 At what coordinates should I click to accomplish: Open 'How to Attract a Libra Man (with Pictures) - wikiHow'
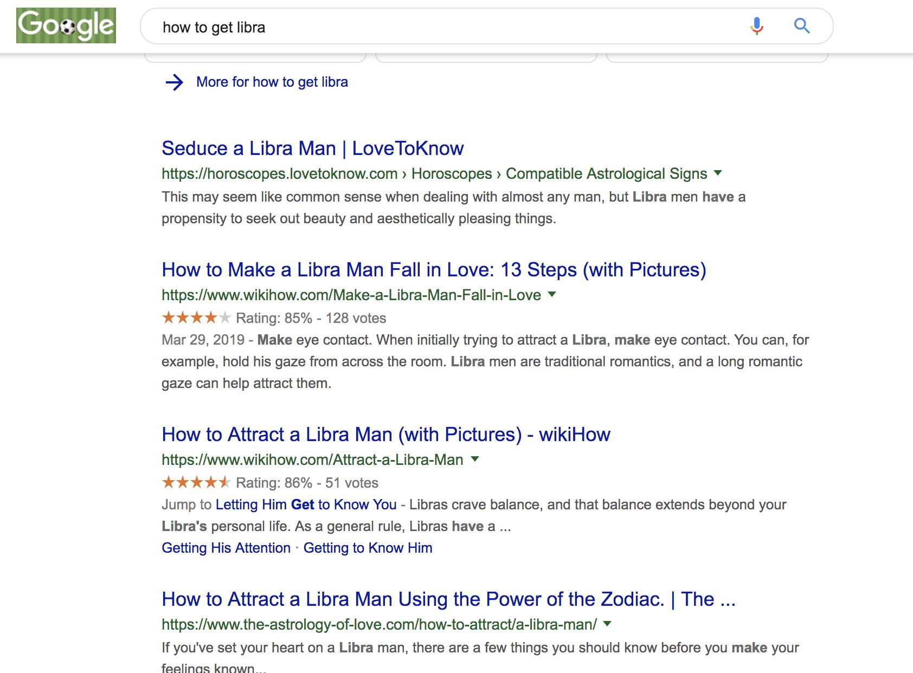[x=386, y=435]
